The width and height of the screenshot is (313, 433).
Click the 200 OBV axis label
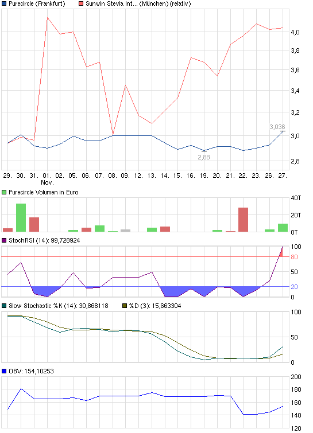tap(296, 377)
